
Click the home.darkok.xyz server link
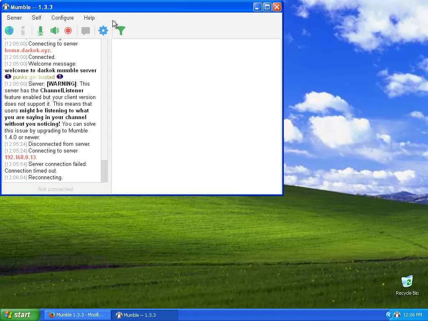(27, 51)
